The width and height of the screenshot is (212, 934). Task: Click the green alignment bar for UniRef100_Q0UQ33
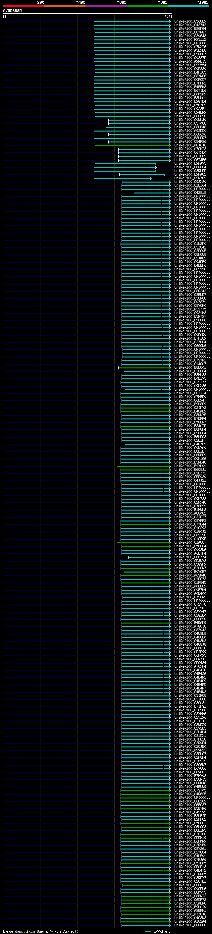click(x=146, y=885)
